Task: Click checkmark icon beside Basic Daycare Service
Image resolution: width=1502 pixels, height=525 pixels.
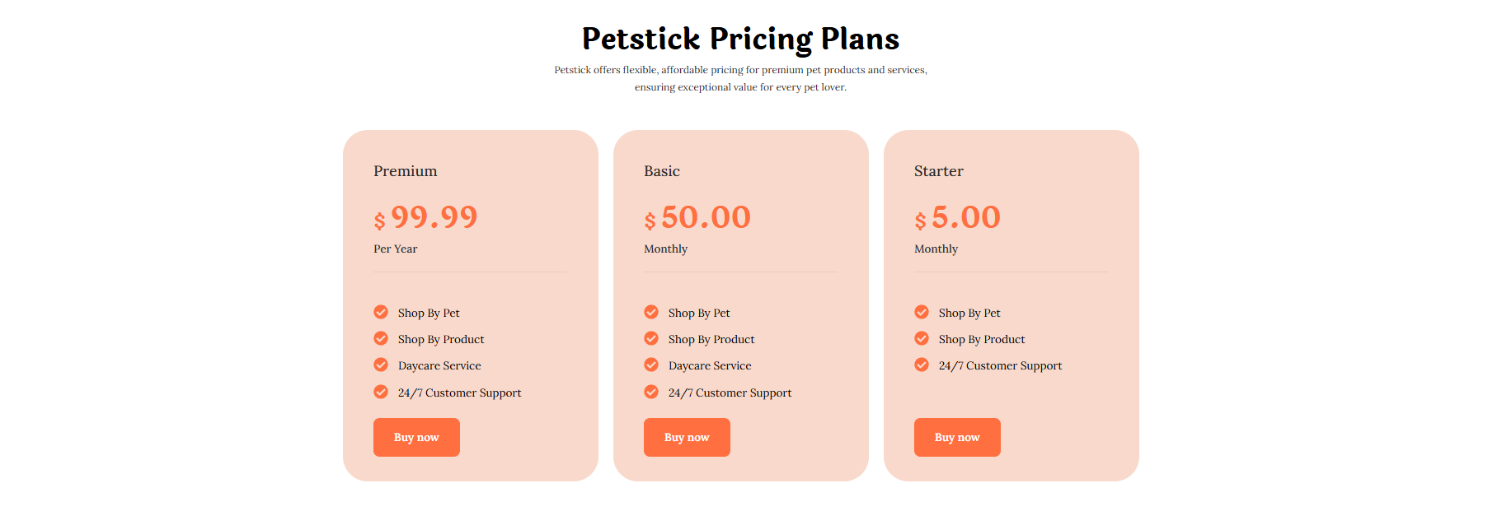Action: click(x=651, y=365)
